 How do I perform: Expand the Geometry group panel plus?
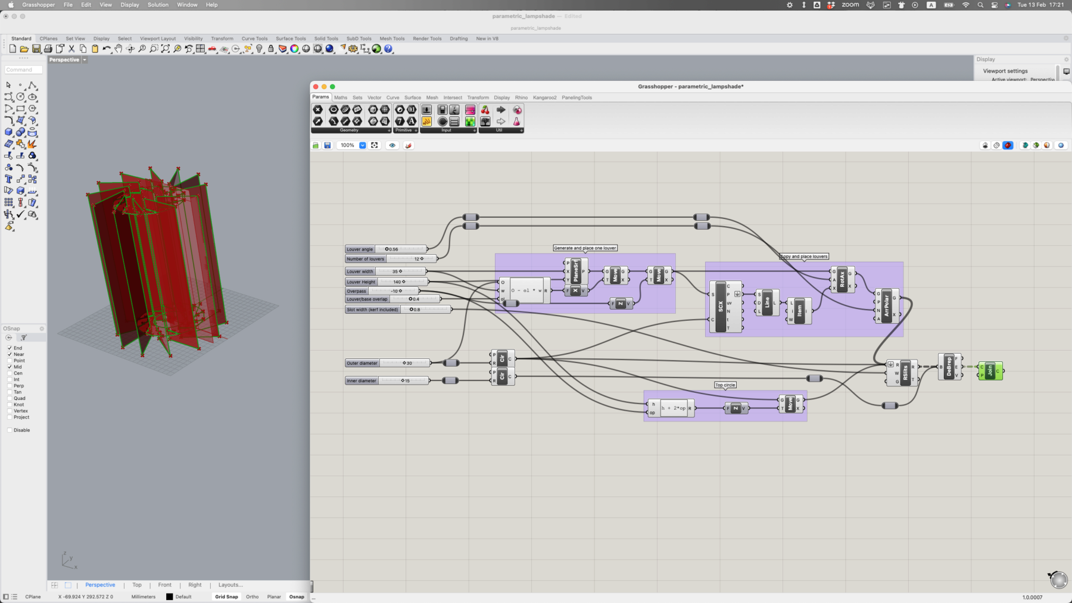pyautogui.click(x=389, y=130)
